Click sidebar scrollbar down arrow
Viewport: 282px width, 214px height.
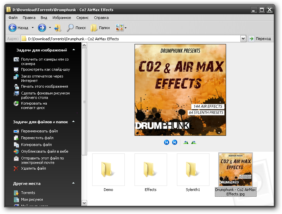[x=84, y=203]
